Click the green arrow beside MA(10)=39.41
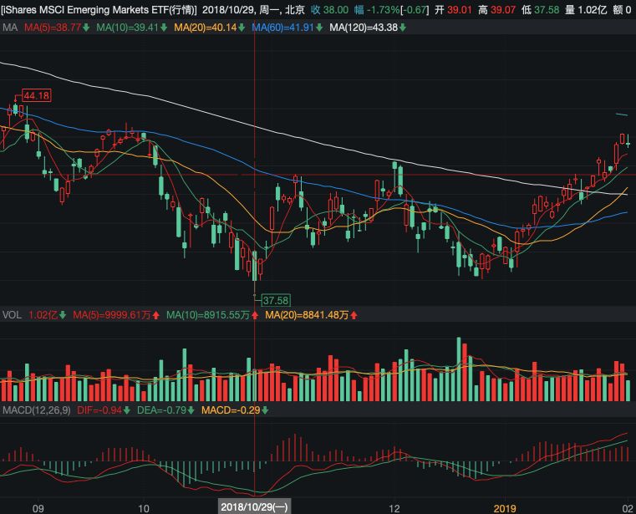This screenshot has width=636, height=514. click(x=164, y=28)
